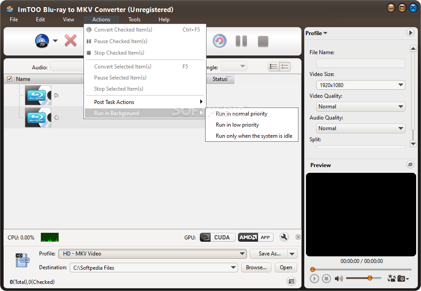Switch to detailed list view icon
The width and height of the screenshot is (421, 291).
[273, 67]
